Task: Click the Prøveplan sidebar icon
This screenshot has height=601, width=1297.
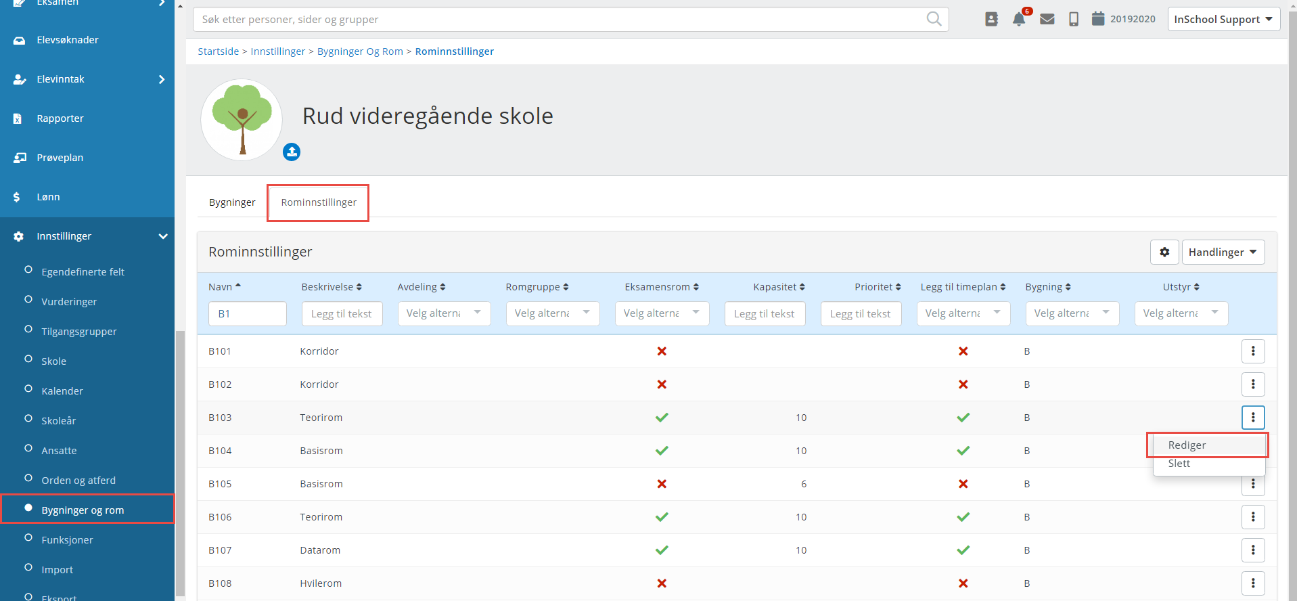Action: 20,158
